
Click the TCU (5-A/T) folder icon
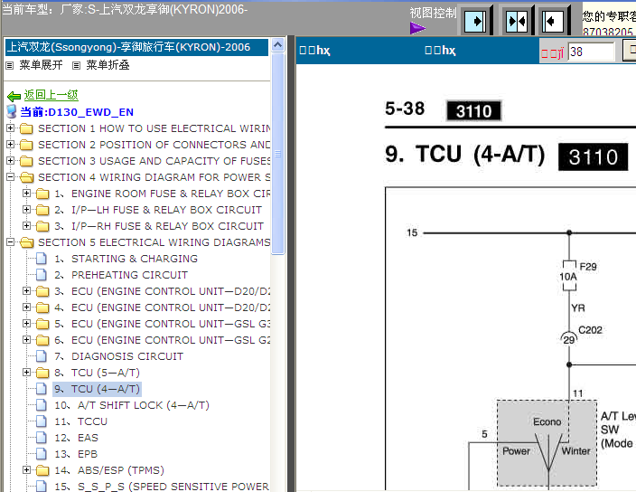42,373
